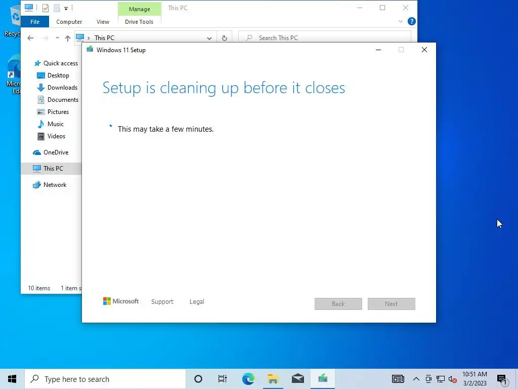Open the clock showing 10:51 AM

click(x=474, y=379)
